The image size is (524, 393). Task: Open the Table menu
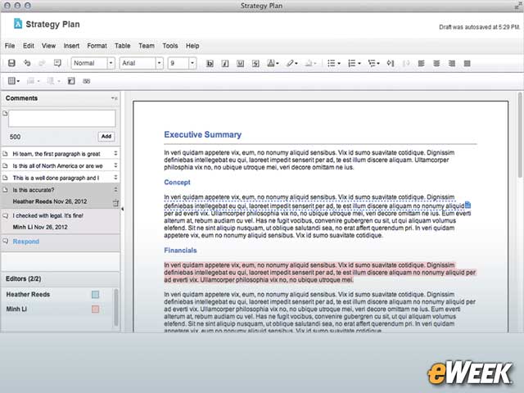click(x=122, y=46)
